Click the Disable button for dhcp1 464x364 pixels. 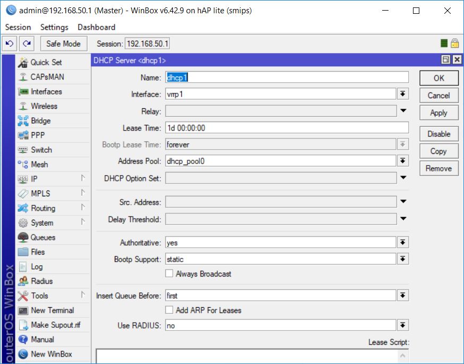pos(439,134)
